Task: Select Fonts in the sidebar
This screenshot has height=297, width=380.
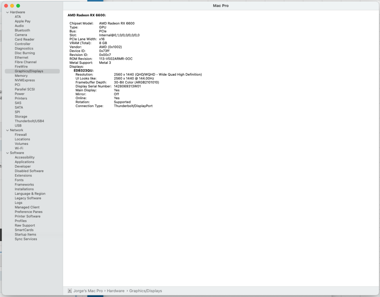Action: [x=19, y=180]
